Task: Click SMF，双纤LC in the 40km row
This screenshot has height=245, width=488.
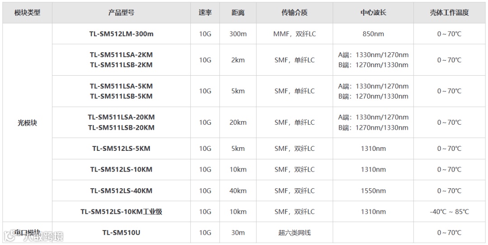Action: click(x=295, y=191)
